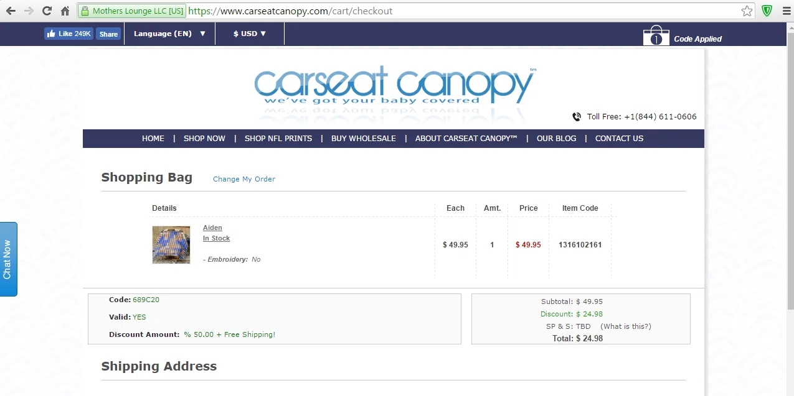Click the phone icon next to Toll Free
This screenshot has height=396, width=794.
pyautogui.click(x=577, y=117)
